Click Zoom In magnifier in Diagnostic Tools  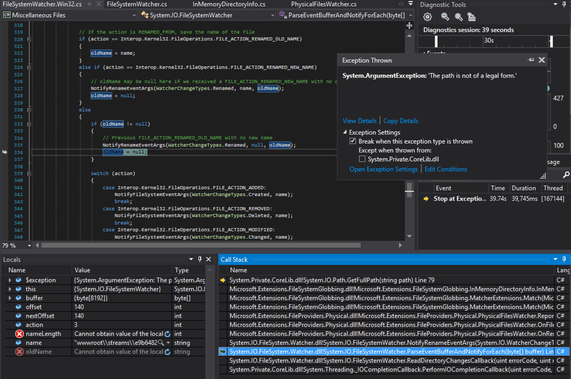pos(445,17)
